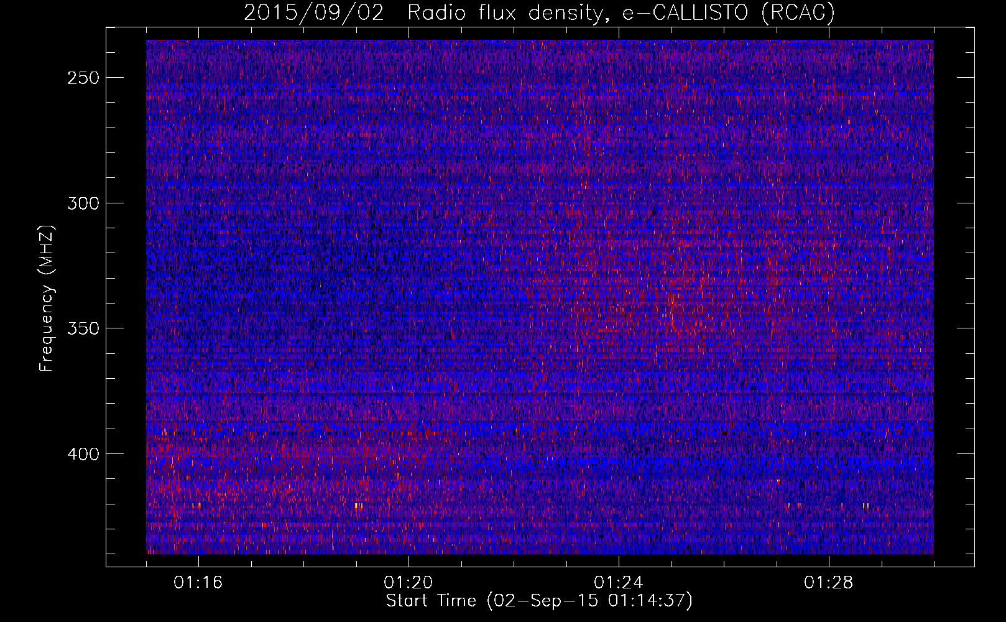Click the 300 frequency tick label
This screenshot has height=622, width=1006.
[83, 203]
